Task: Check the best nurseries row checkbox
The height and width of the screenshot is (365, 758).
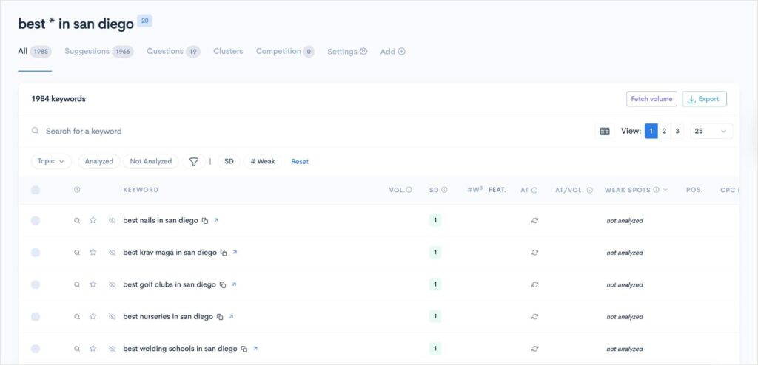Action: pos(36,317)
